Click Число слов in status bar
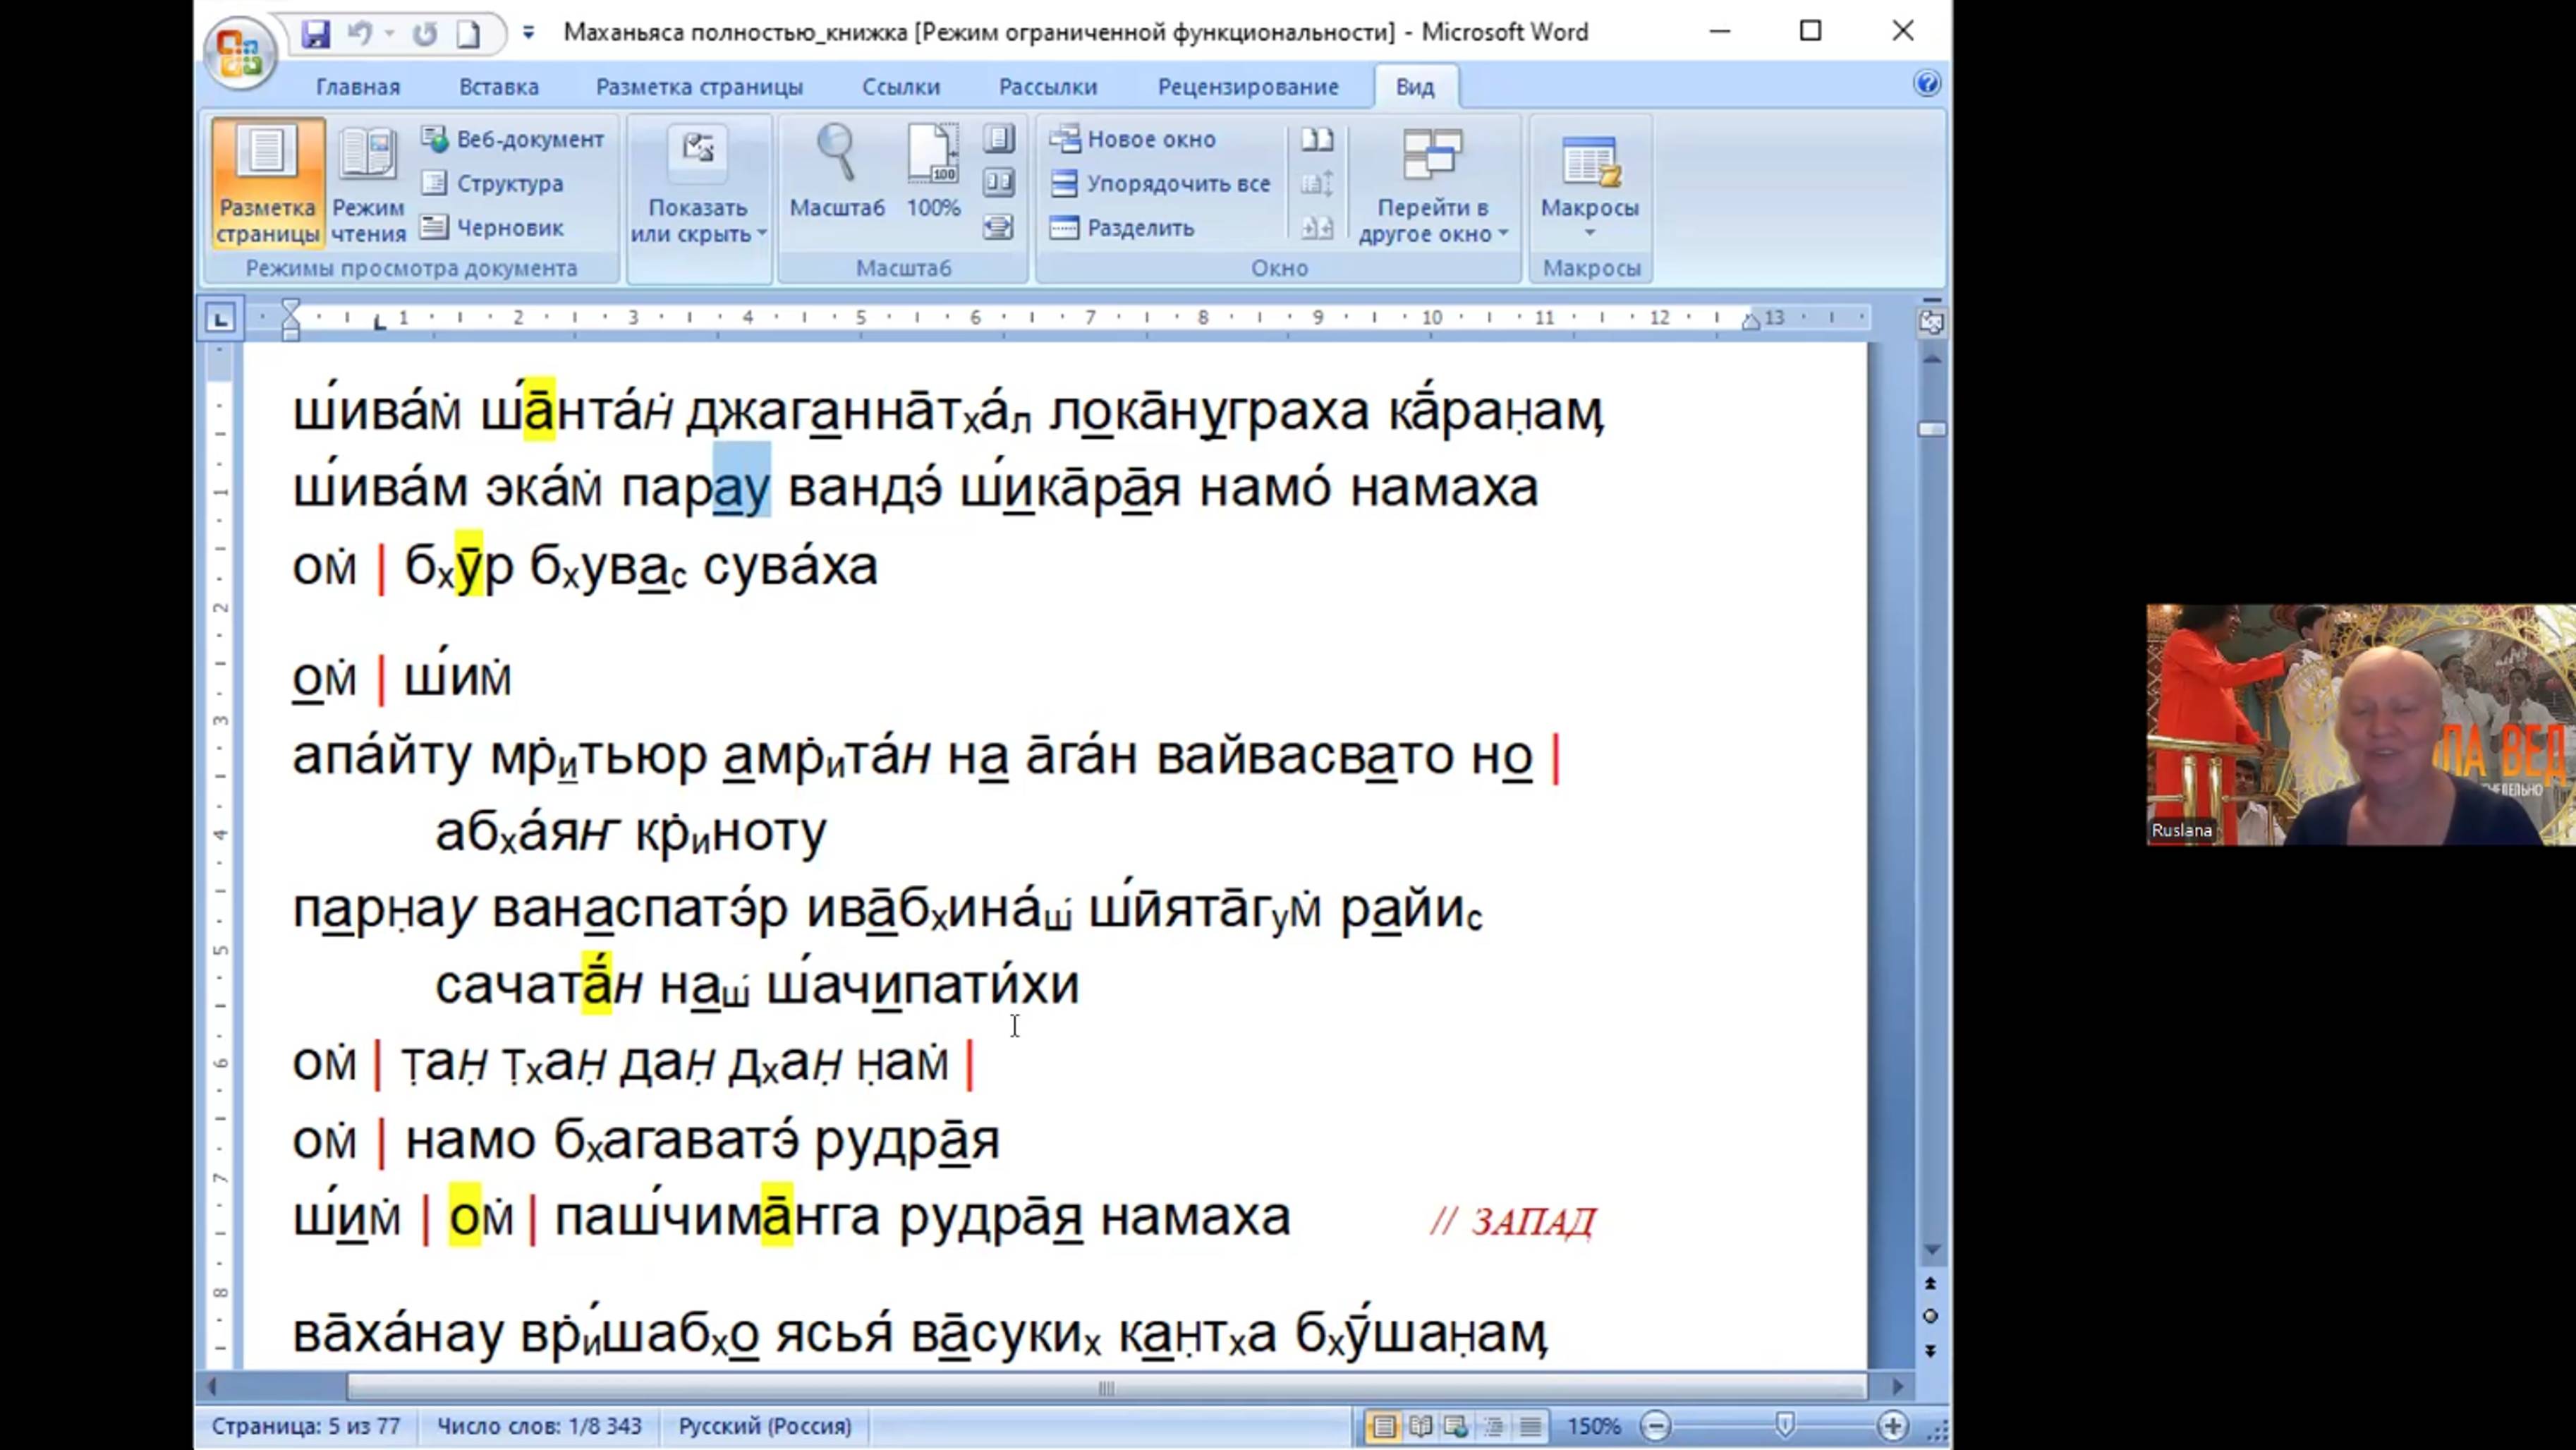Image resolution: width=2576 pixels, height=1450 pixels. (x=539, y=1426)
